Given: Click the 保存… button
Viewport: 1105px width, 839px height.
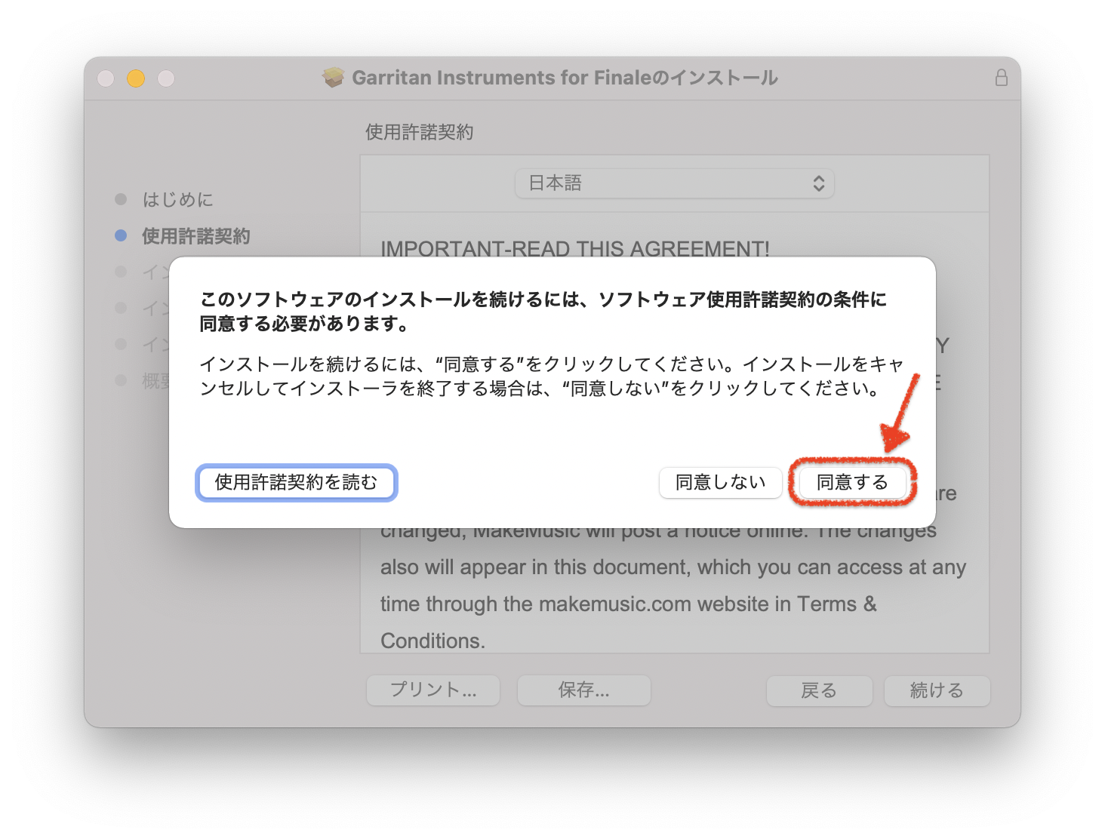Looking at the screenshot, I should (584, 690).
